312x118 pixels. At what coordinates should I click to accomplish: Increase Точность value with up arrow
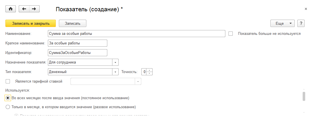150,70
